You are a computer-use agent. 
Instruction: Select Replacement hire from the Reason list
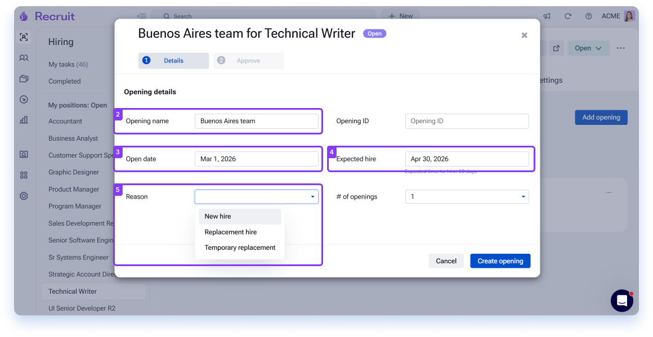(x=240, y=232)
